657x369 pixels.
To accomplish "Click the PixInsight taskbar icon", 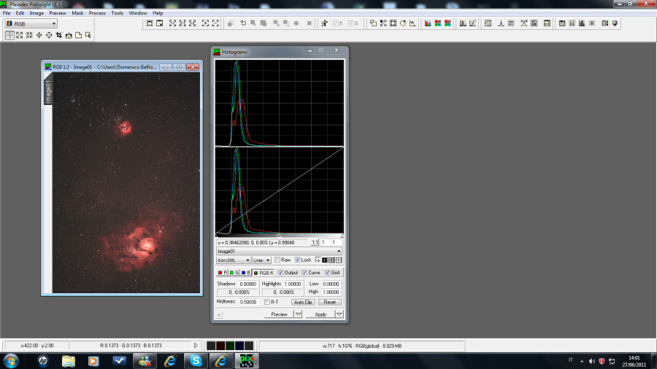I will click(247, 361).
